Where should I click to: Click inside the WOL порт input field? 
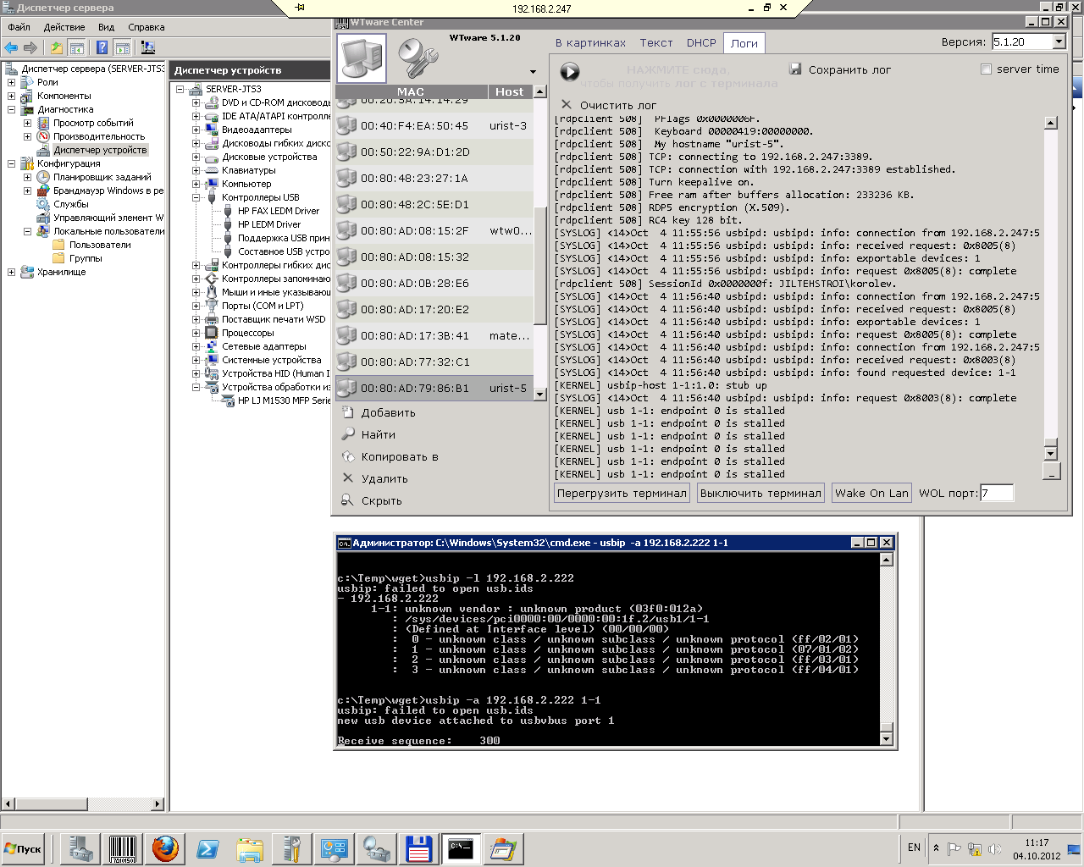tap(997, 493)
